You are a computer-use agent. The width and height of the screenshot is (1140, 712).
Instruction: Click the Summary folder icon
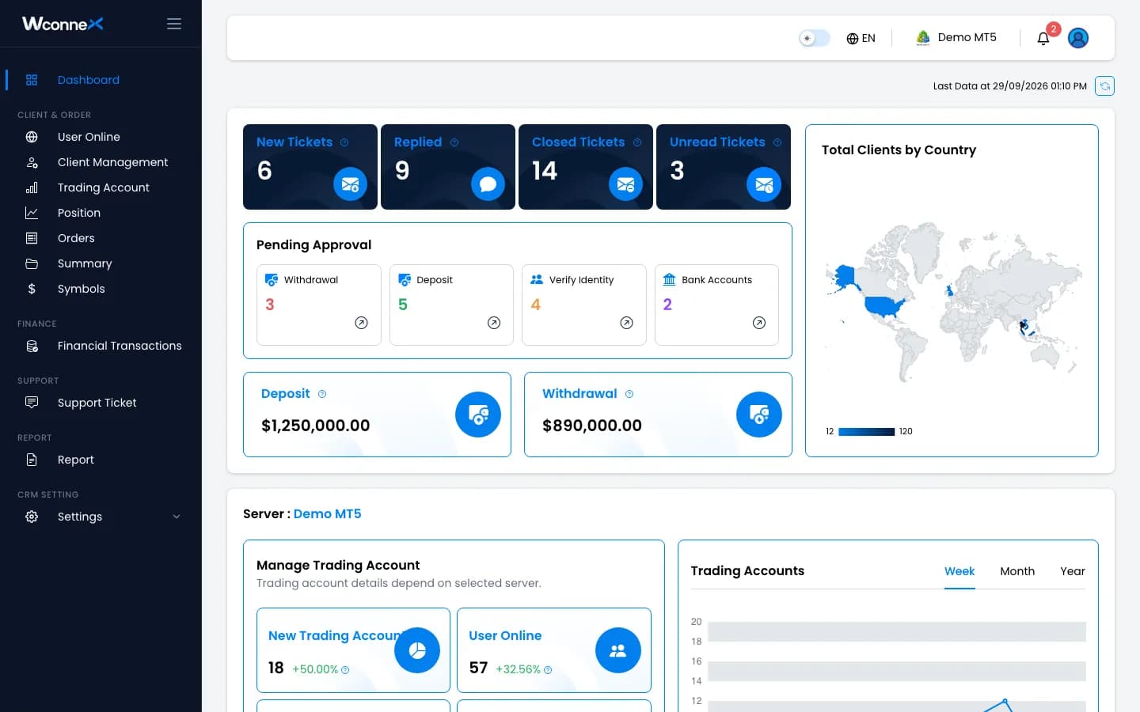click(x=32, y=263)
